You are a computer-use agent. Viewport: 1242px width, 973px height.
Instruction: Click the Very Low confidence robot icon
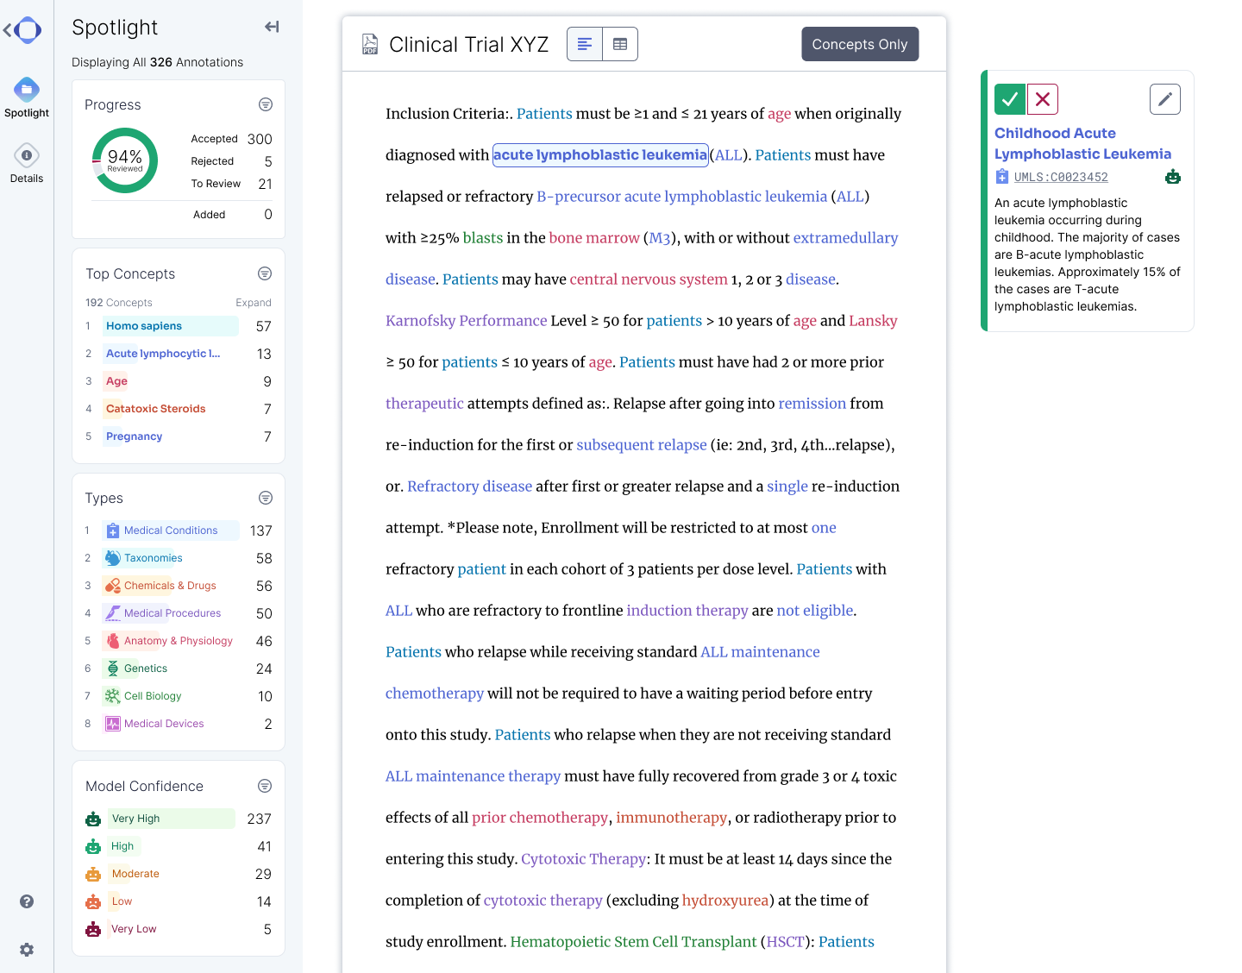[93, 929]
